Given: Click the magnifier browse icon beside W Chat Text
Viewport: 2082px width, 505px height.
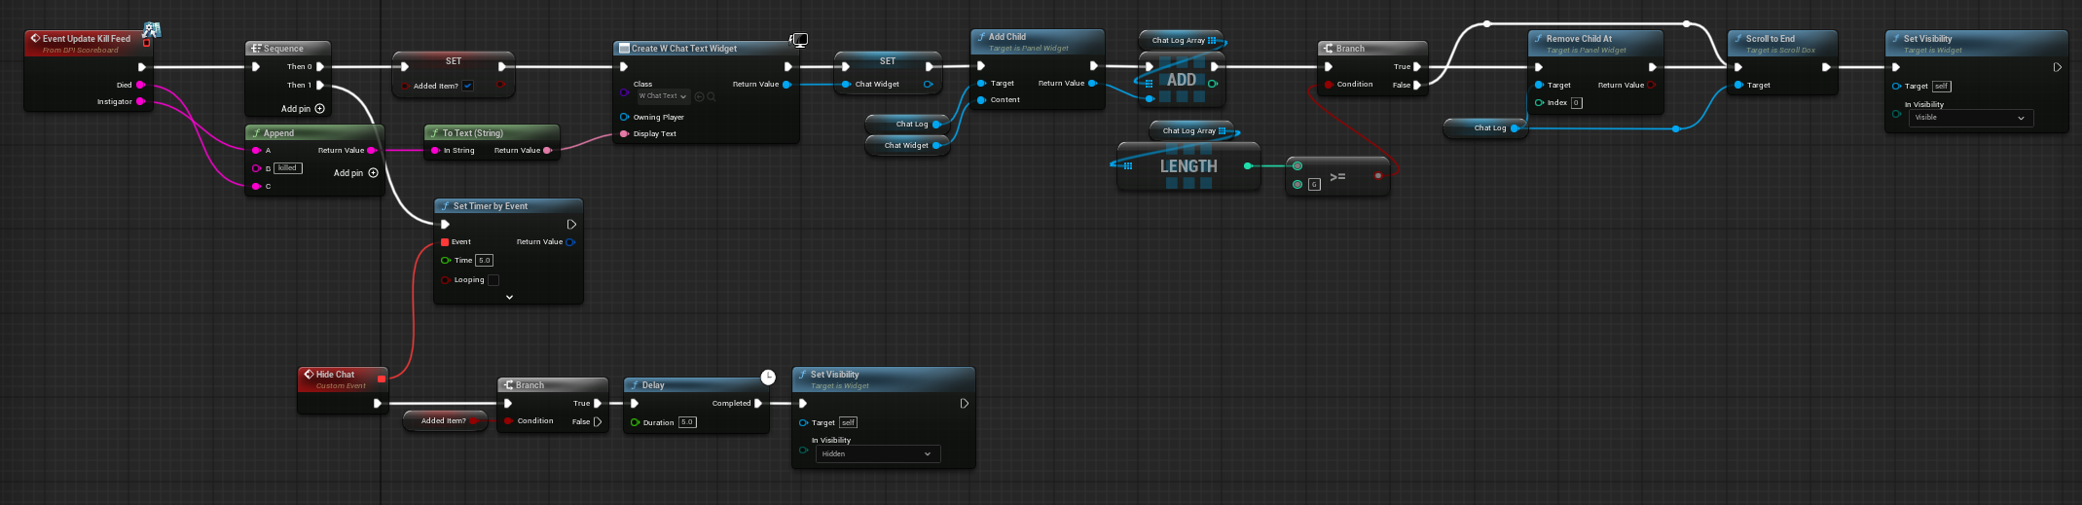Looking at the screenshot, I should pyautogui.click(x=712, y=96).
